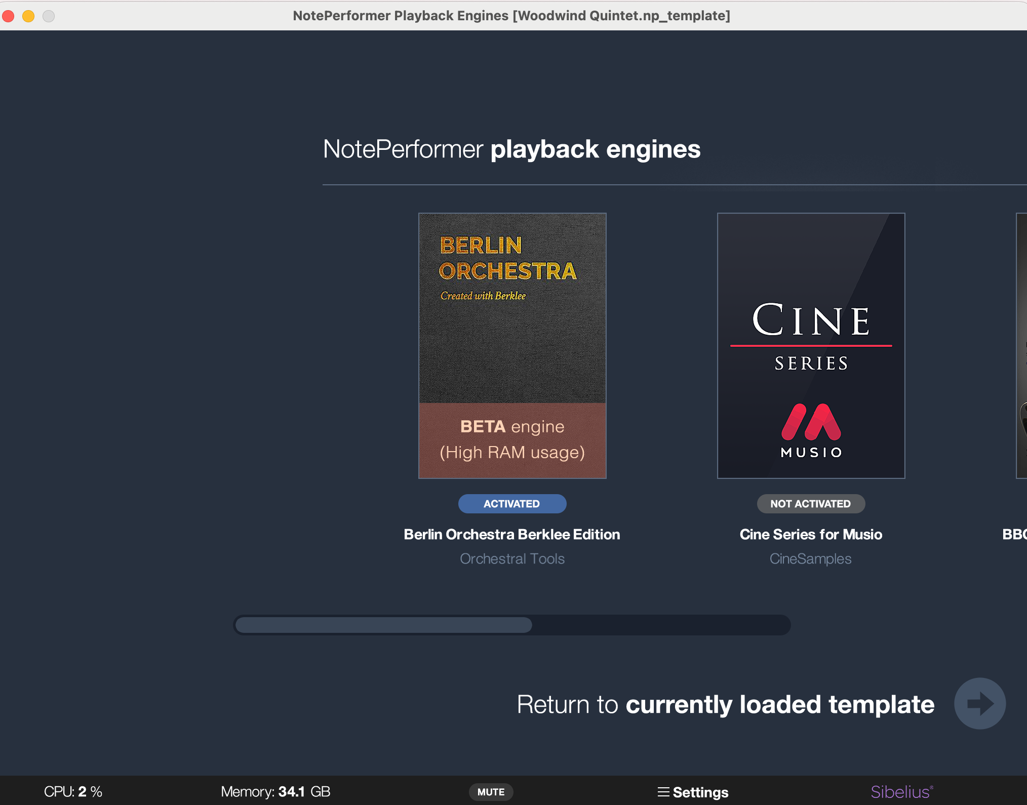Mute NotePerformer playback
This screenshot has width=1027, height=805.
[491, 791]
